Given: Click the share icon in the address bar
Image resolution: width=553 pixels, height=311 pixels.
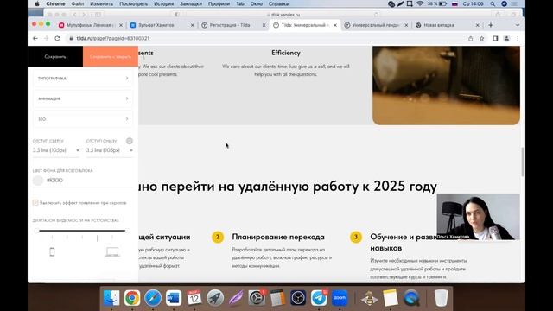Looking at the screenshot, I should (470, 38).
